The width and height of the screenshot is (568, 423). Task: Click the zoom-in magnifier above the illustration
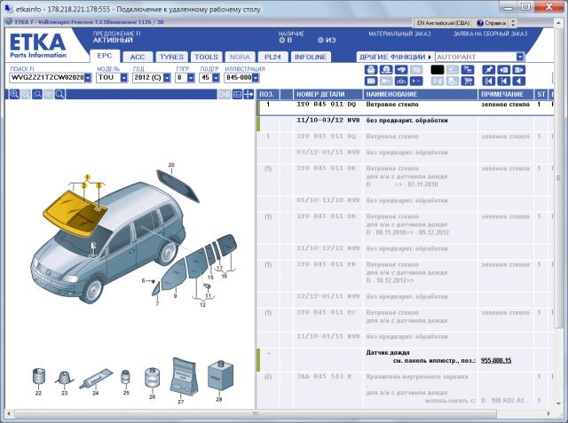coord(14,94)
